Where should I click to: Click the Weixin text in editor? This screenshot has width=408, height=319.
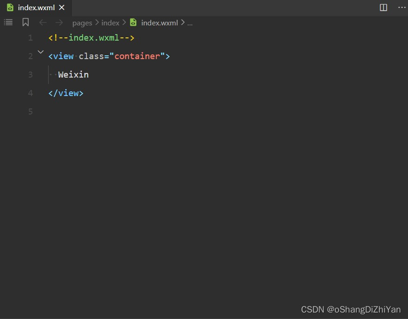(74, 75)
